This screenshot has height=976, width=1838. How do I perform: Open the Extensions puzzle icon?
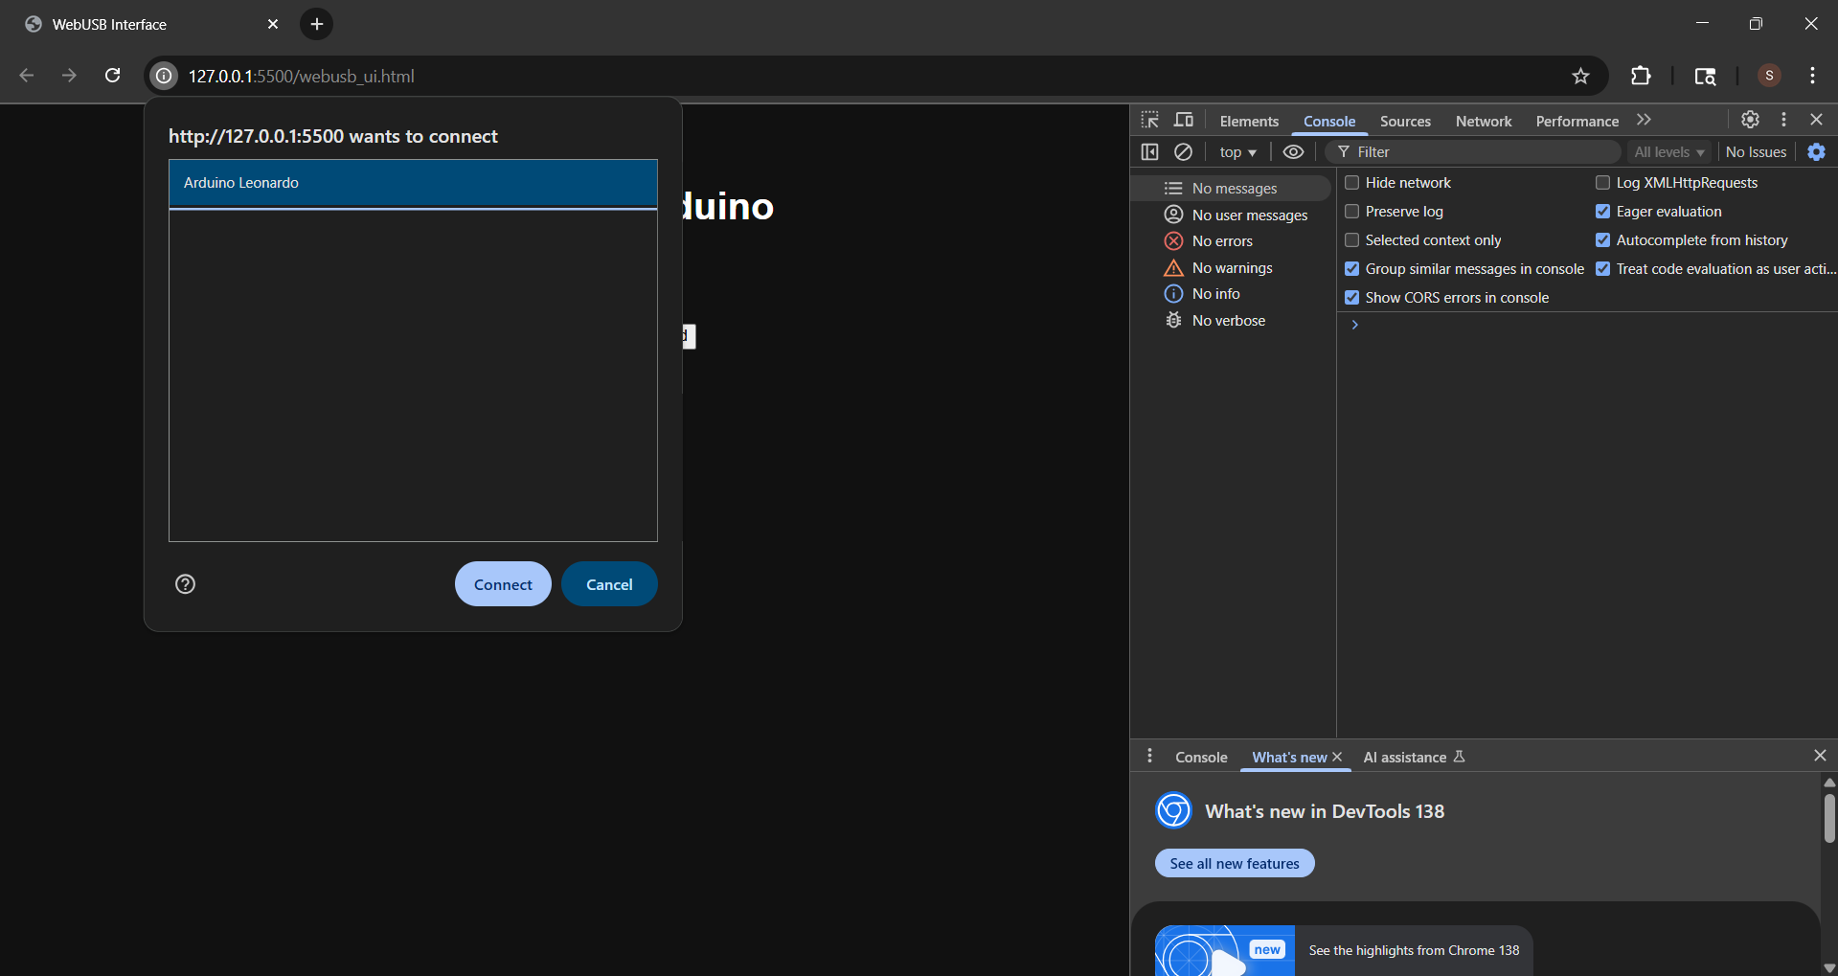pyautogui.click(x=1641, y=76)
